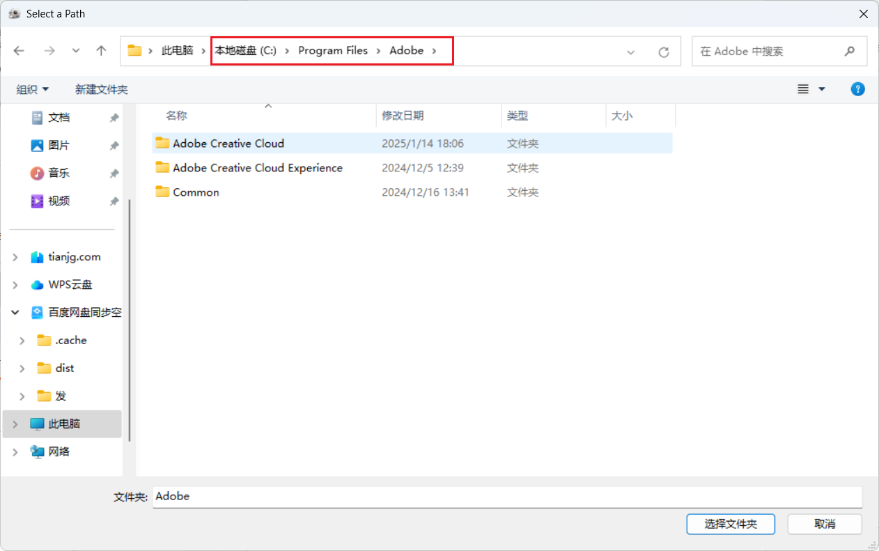Open view options dropdown arrow
The image size is (879, 551).
click(x=822, y=89)
